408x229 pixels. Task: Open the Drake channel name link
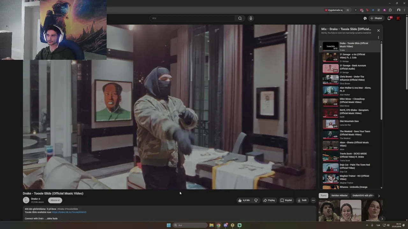click(x=34, y=199)
